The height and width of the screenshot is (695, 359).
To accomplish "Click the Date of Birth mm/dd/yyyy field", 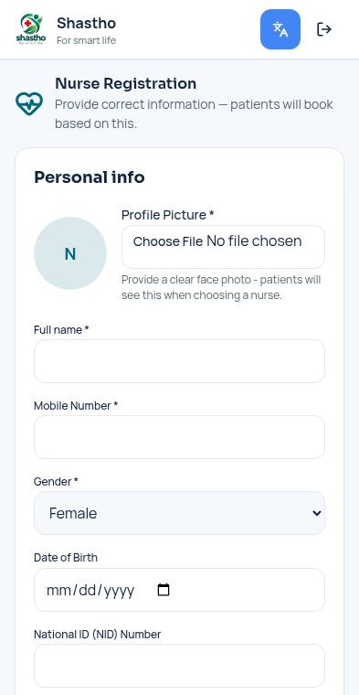I will (x=179, y=590).
